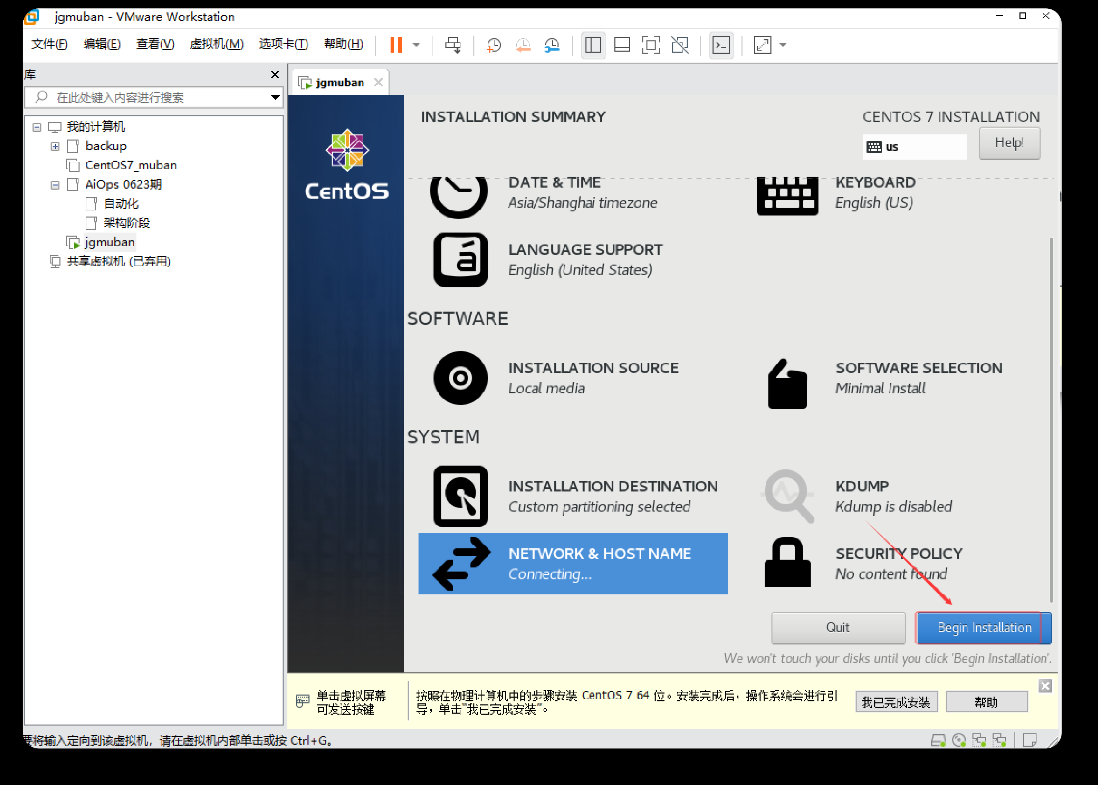Select 共享虚拟机 (已弃用) item

point(118,261)
